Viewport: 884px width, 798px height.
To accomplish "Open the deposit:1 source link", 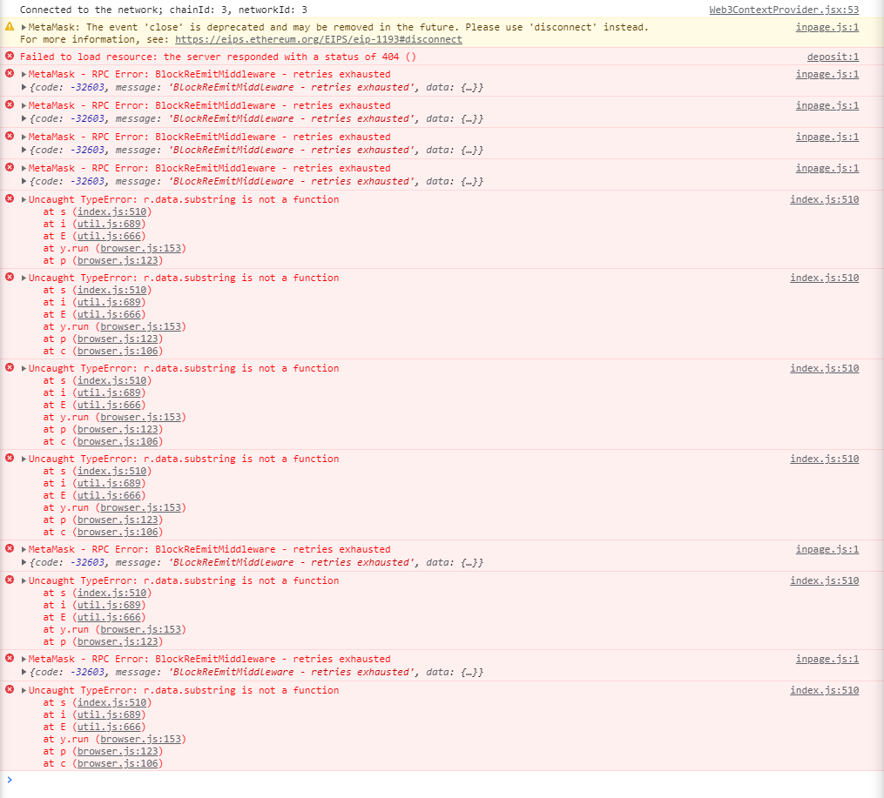I will tap(833, 57).
